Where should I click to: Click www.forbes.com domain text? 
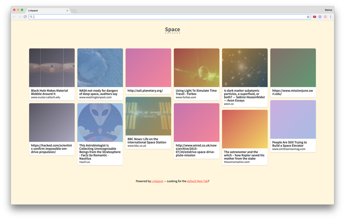click(186, 97)
